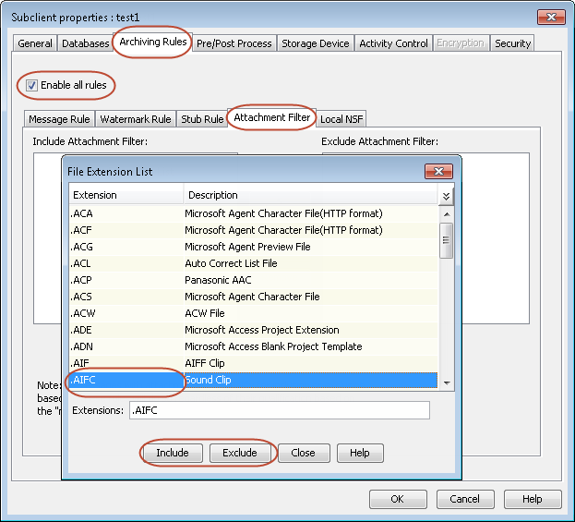Select the Storage Device tab
Viewport: 575px width, 522px height.
click(315, 43)
